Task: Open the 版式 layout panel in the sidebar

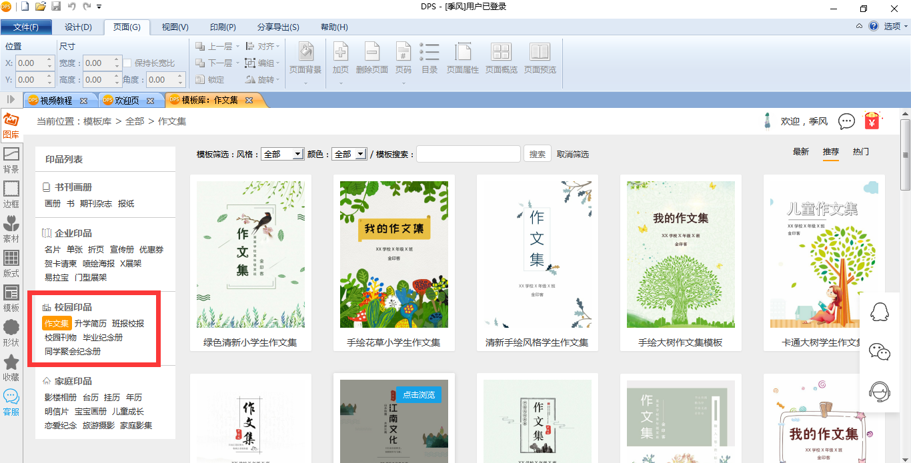Action: click(x=11, y=264)
